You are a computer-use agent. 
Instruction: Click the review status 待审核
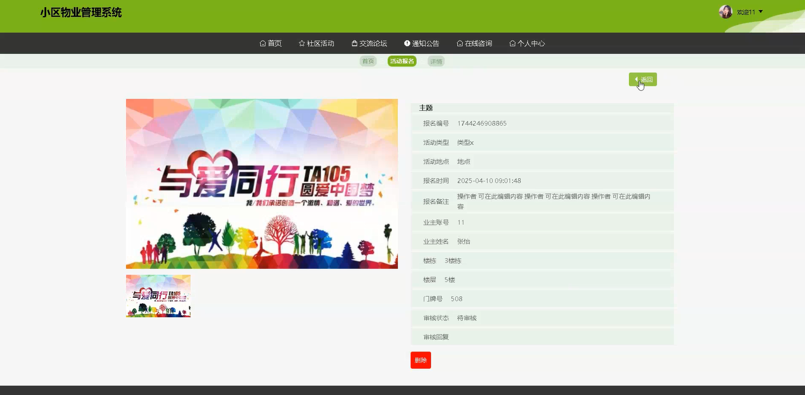click(467, 318)
